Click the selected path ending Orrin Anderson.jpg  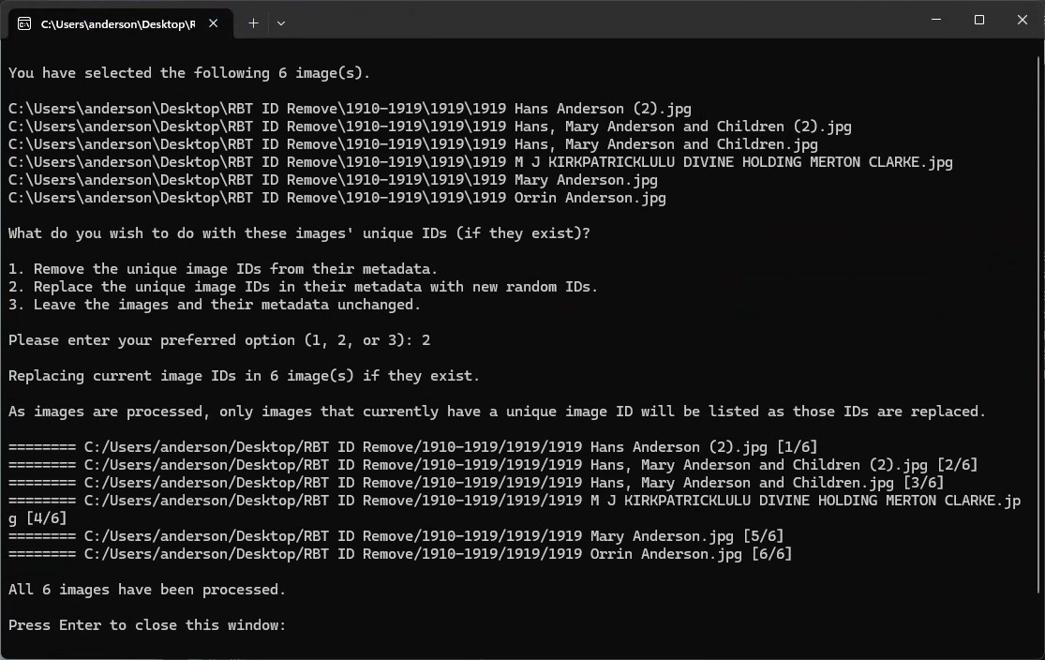337,198
